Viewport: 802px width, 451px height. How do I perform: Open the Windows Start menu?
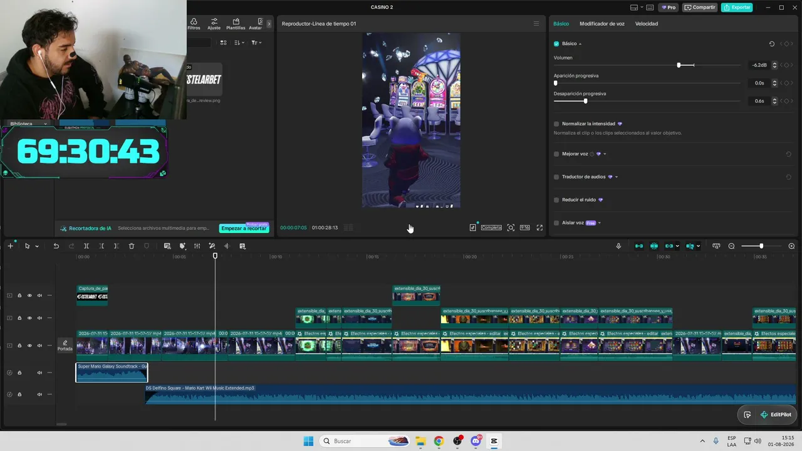click(x=308, y=441)
